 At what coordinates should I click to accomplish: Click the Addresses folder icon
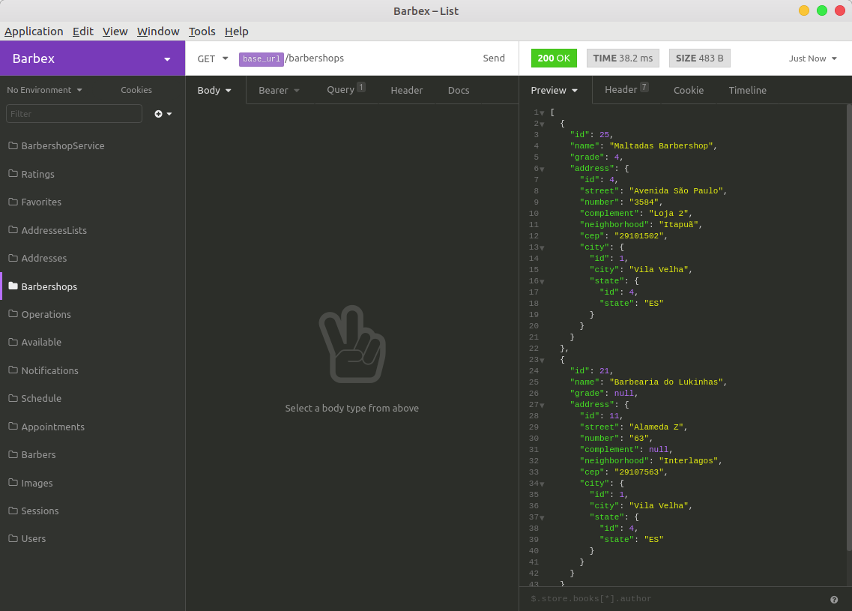tap(13, 258)
